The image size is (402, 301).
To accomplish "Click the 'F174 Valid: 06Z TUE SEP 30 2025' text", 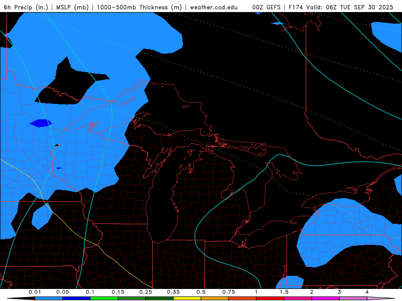I will pos(341,7).
